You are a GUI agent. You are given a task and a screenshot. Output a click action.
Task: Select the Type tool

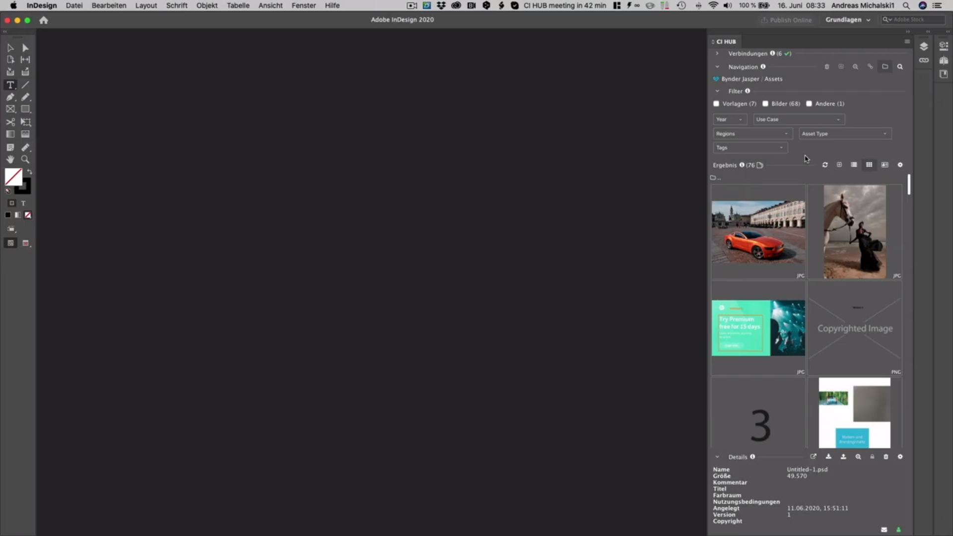coord(10,85)
